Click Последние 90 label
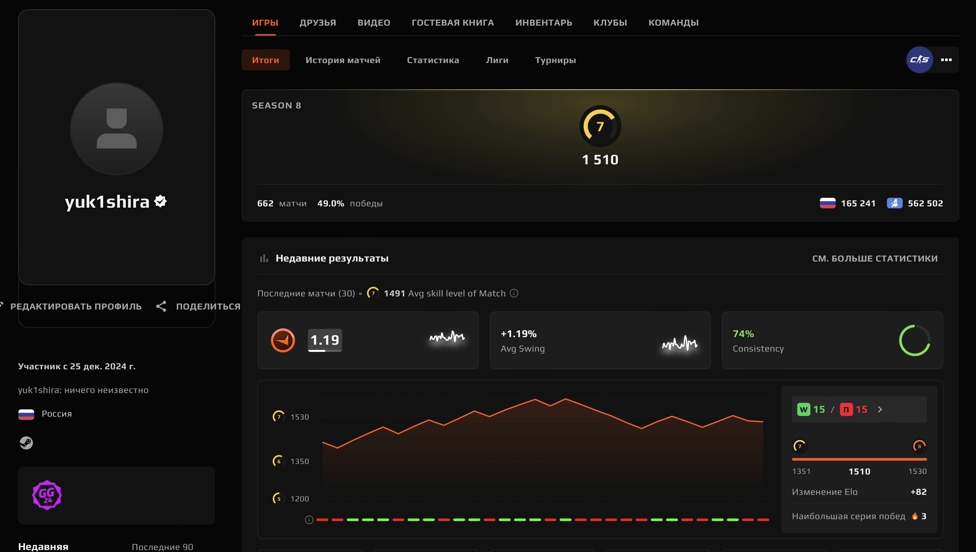The height and width of the screenshot is (552, 976). point(163,547)
